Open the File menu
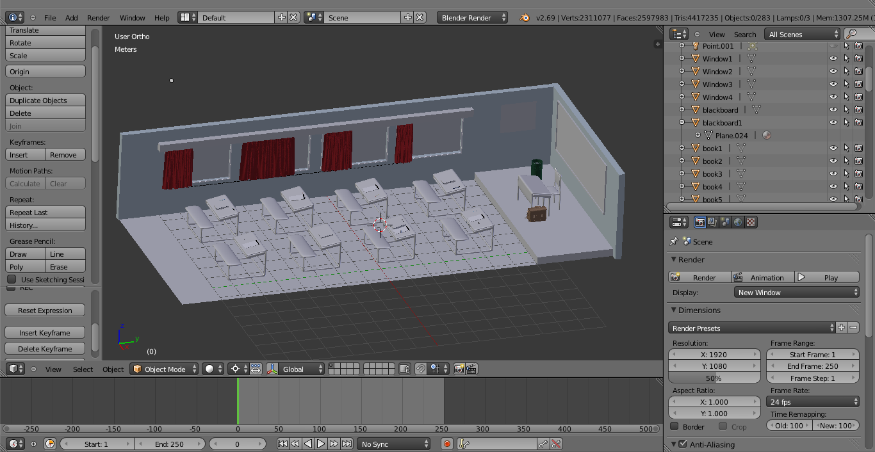The image size is (875, 452). point(50,18)
